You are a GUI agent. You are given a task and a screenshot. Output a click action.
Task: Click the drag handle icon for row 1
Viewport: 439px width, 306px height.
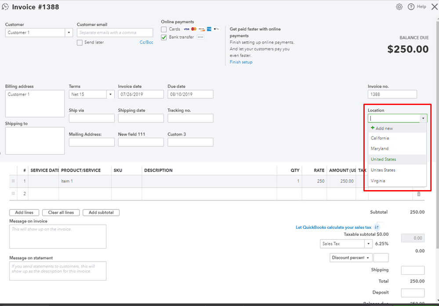pos(13,181)
